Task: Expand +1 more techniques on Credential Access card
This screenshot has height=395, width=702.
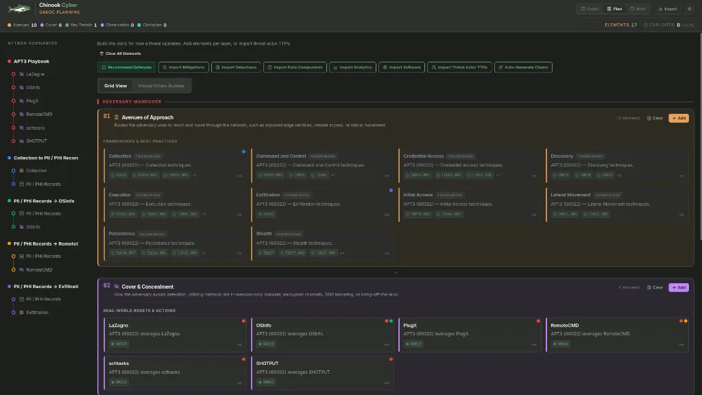Action: click(498, 175)
